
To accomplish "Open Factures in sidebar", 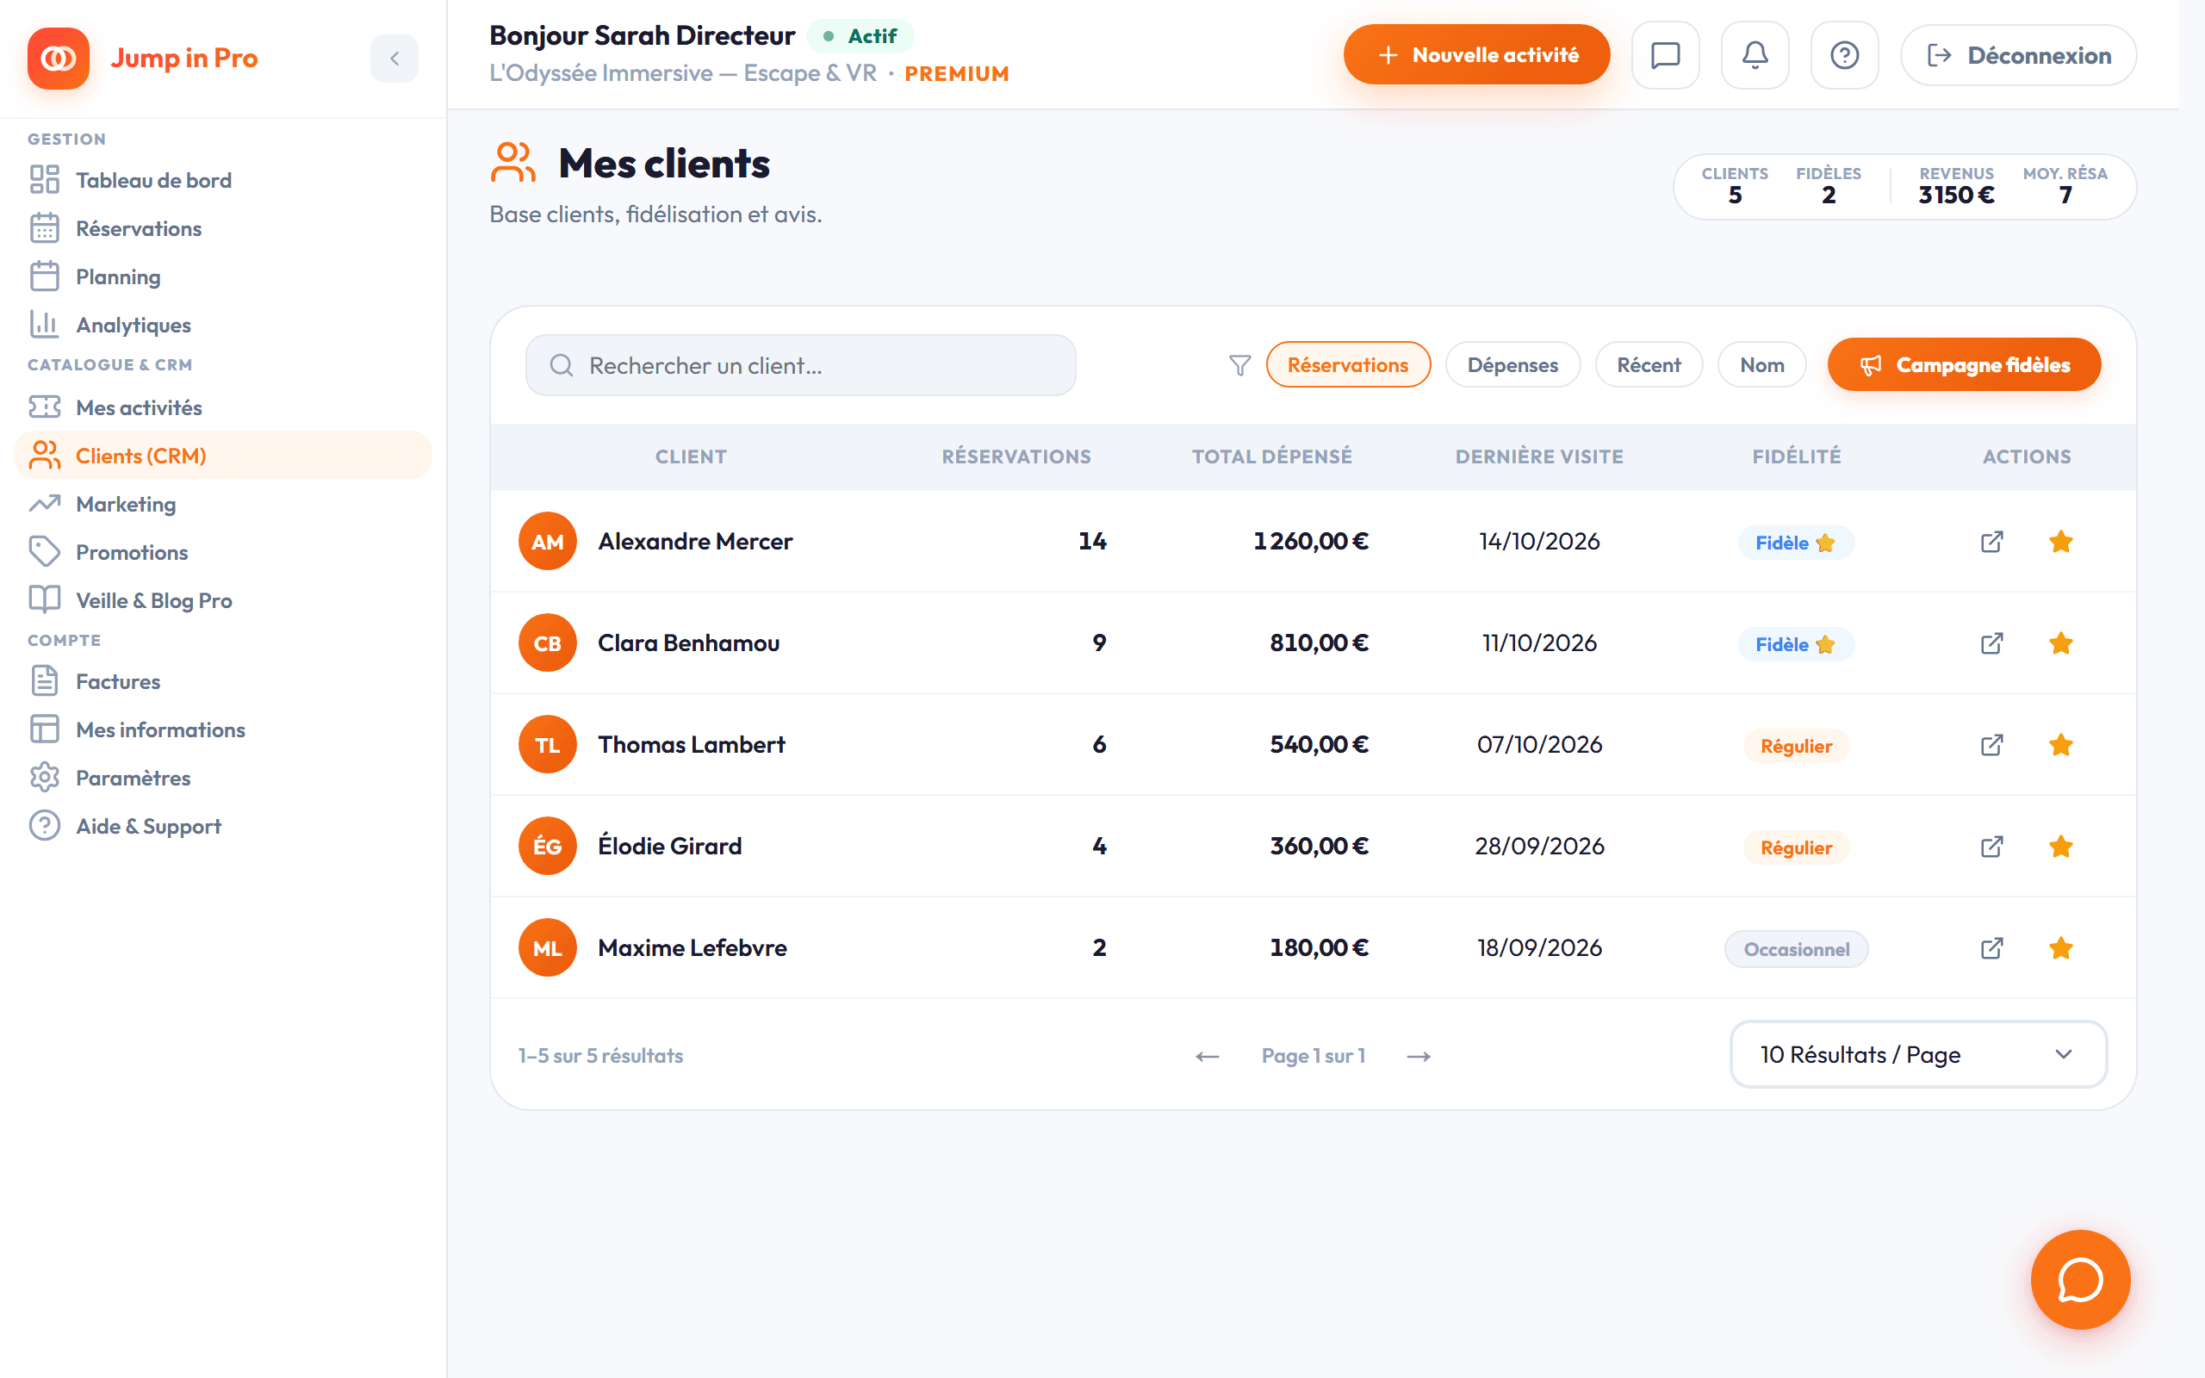I will point(223,682).
